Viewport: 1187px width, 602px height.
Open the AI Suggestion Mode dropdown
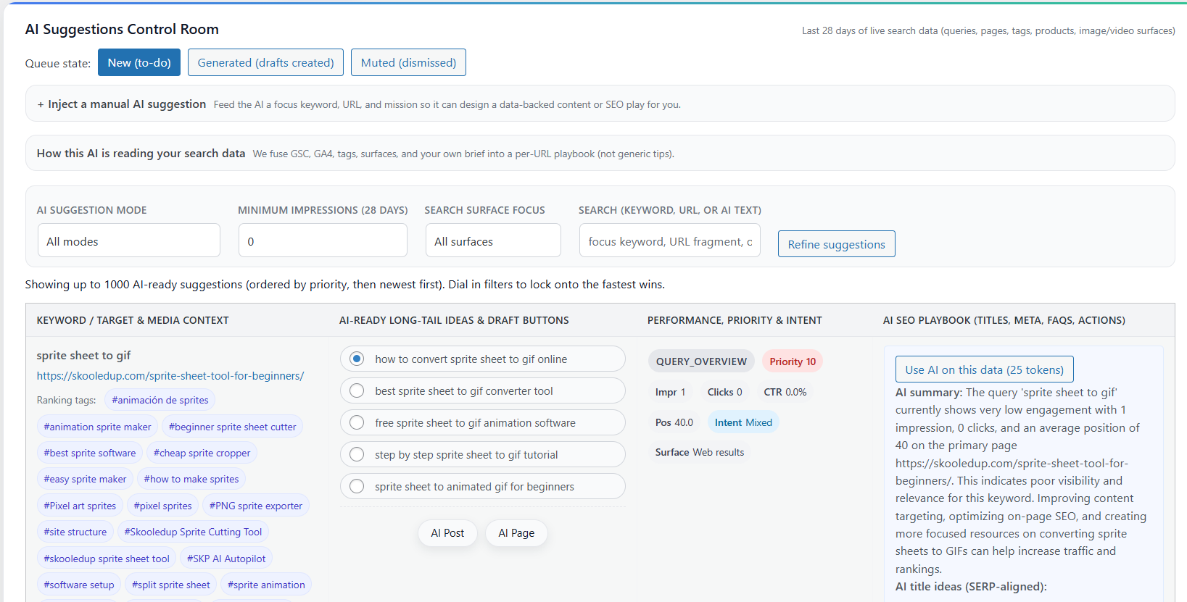(128, 241)
